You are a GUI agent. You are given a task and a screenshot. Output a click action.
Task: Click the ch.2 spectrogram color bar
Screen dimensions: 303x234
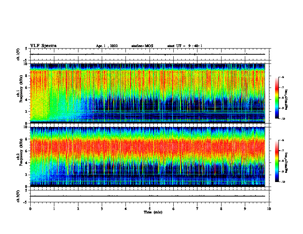[x=277, y=161]
